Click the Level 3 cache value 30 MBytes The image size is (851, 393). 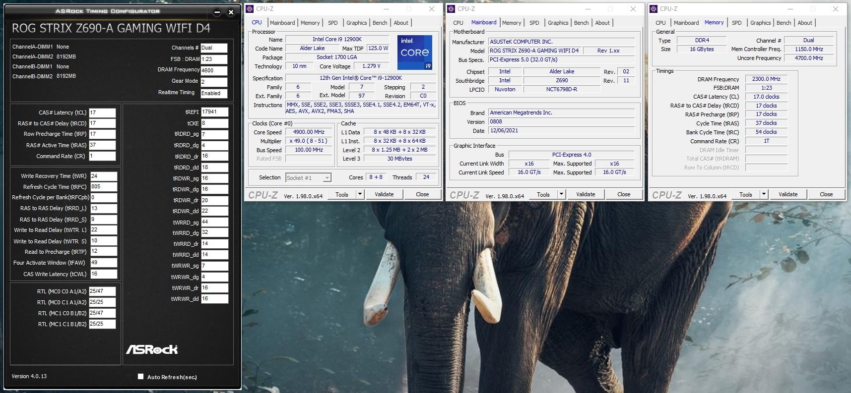pyautogui.click(x=399, y=159)
